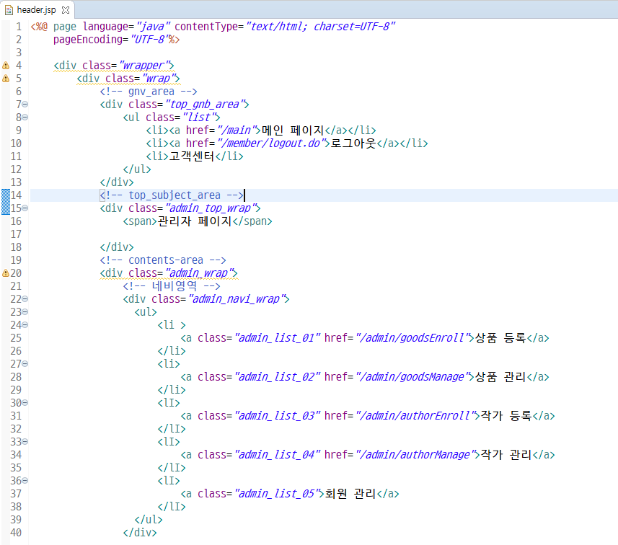This screenshot has height=545, width=618.
Task: Click the "/member/logout.do" href value
Action: tap(273, 143)
